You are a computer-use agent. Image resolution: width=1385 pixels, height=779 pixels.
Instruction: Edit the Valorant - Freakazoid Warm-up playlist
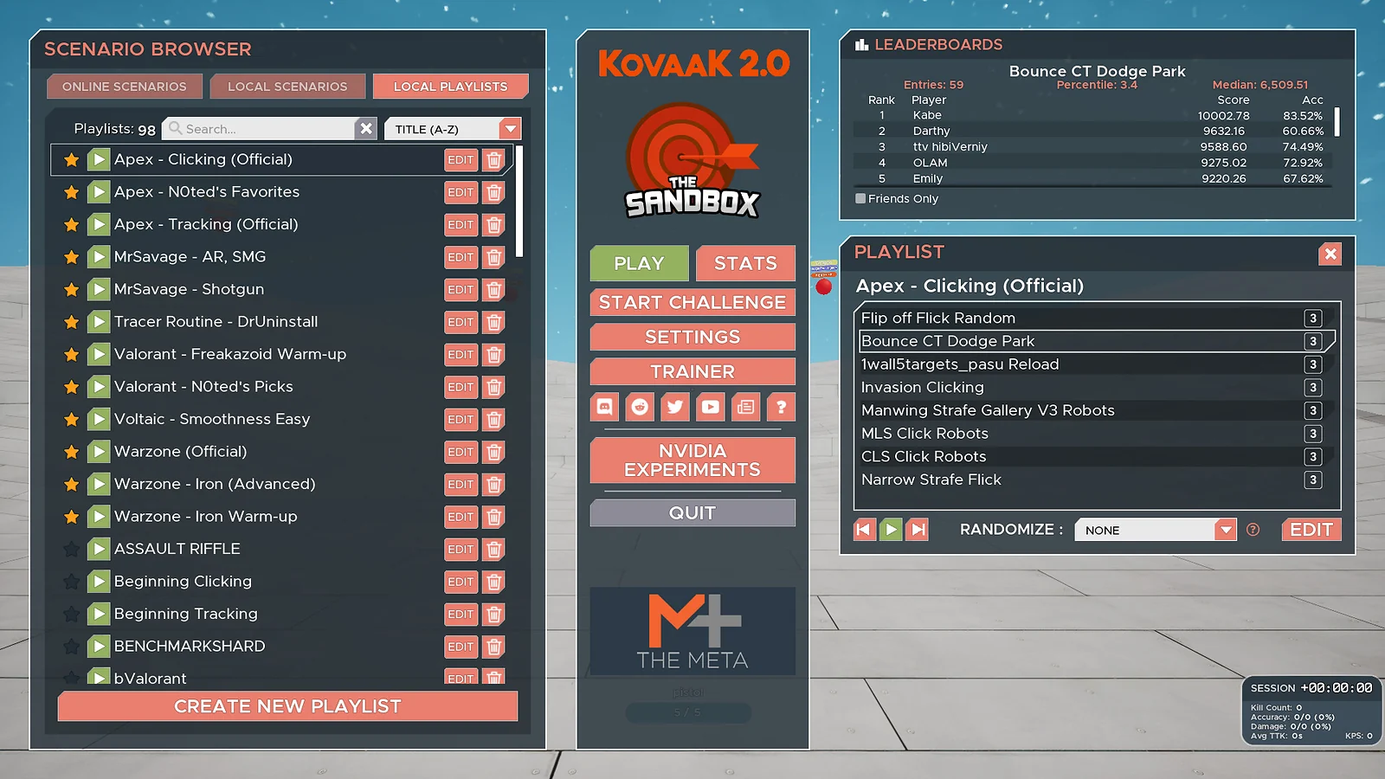(461, 354)
